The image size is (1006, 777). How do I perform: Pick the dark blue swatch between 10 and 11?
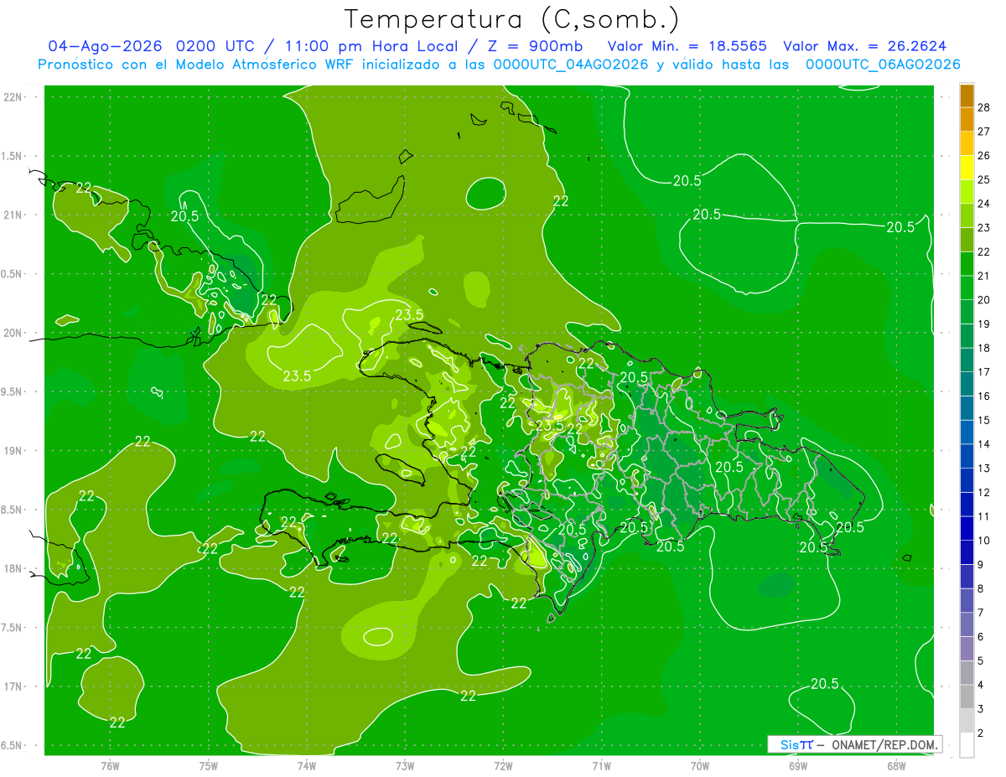pos(967,529)
